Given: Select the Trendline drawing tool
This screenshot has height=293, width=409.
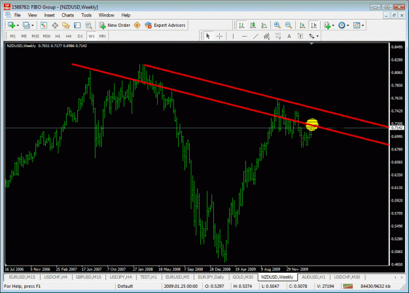Looking at the screenshot, I should tap(255, 36).
